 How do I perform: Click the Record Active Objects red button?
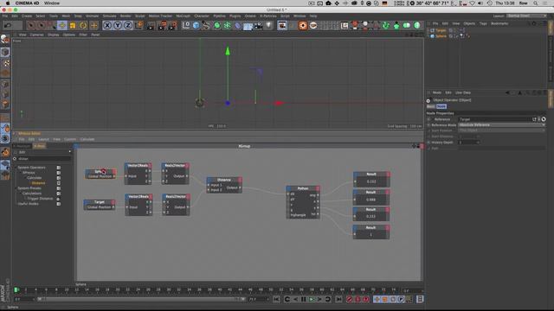coord(349,300)
